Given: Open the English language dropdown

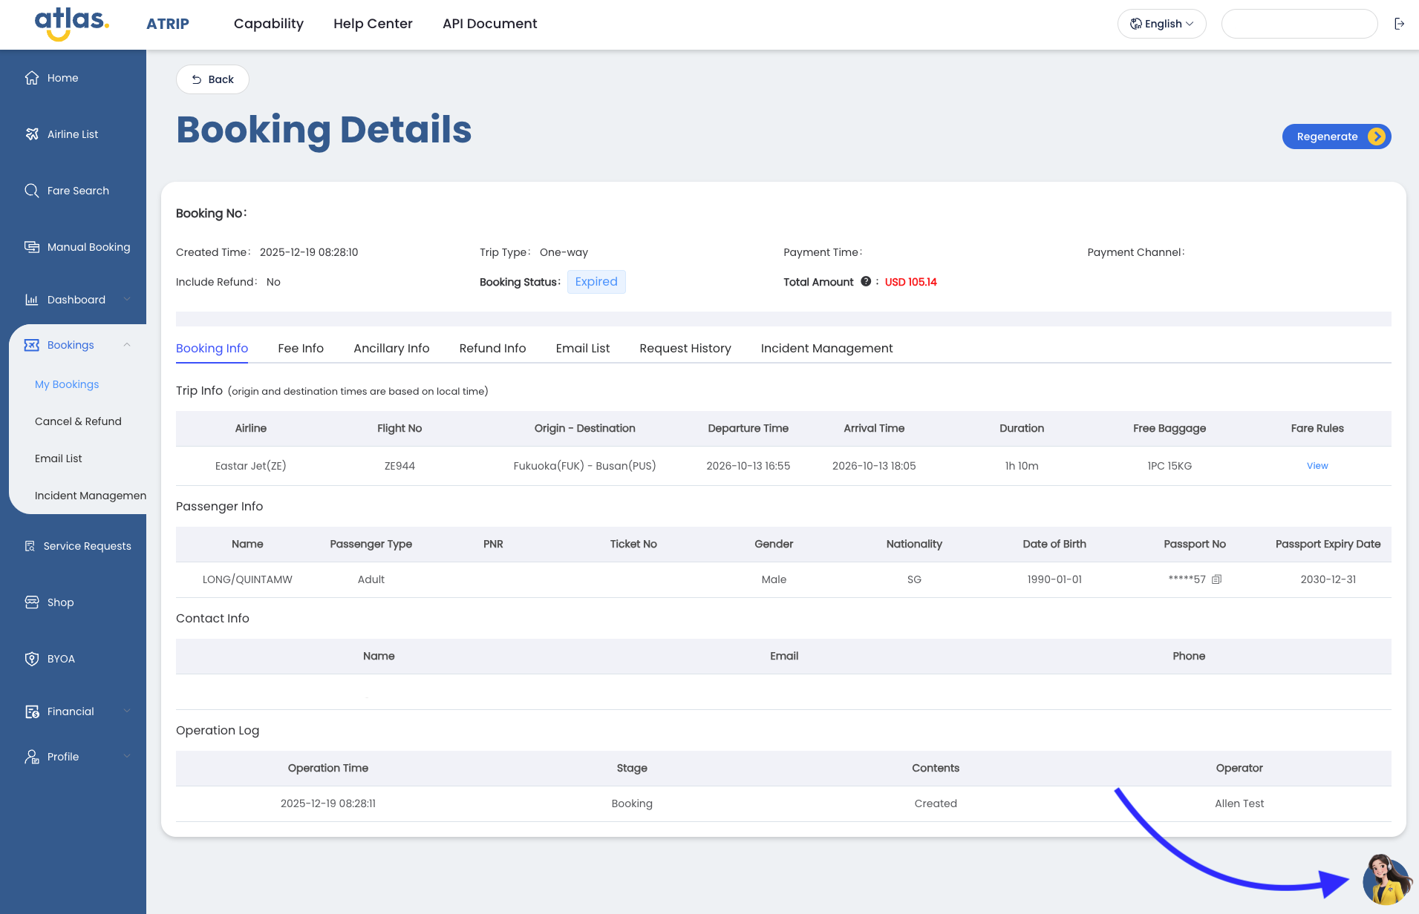Looking at the screenshot, I should pos(1161,24).
